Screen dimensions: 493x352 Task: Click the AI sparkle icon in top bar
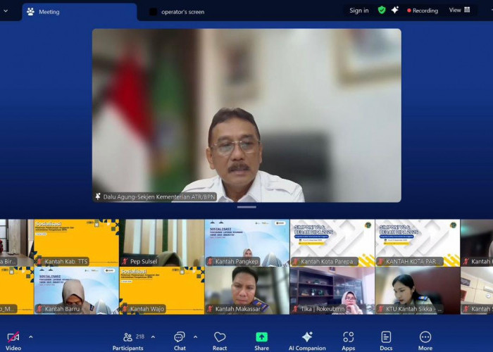click(395, 11)
